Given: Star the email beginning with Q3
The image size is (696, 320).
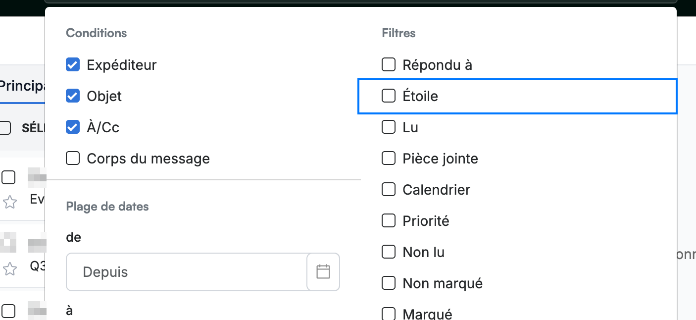Looking at the screenshot, I should click(9, 269).
